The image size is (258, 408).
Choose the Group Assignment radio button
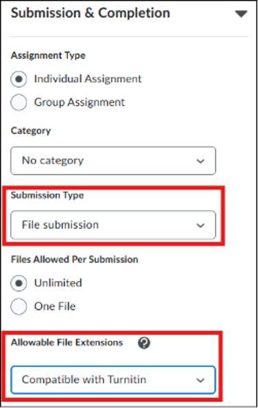[x=19, y=102]
